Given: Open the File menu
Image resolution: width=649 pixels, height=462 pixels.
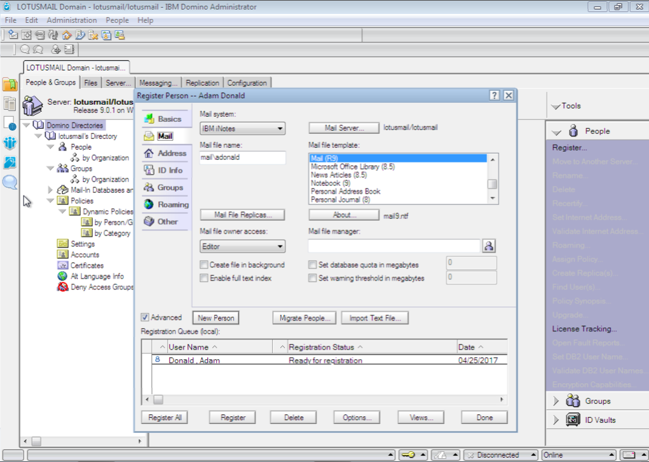Looking at the screenshot, I should pos(11,20).
